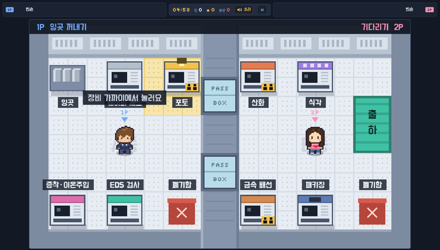Click the lower PASS BOX
440x250 pixels.
click(220, 172)
